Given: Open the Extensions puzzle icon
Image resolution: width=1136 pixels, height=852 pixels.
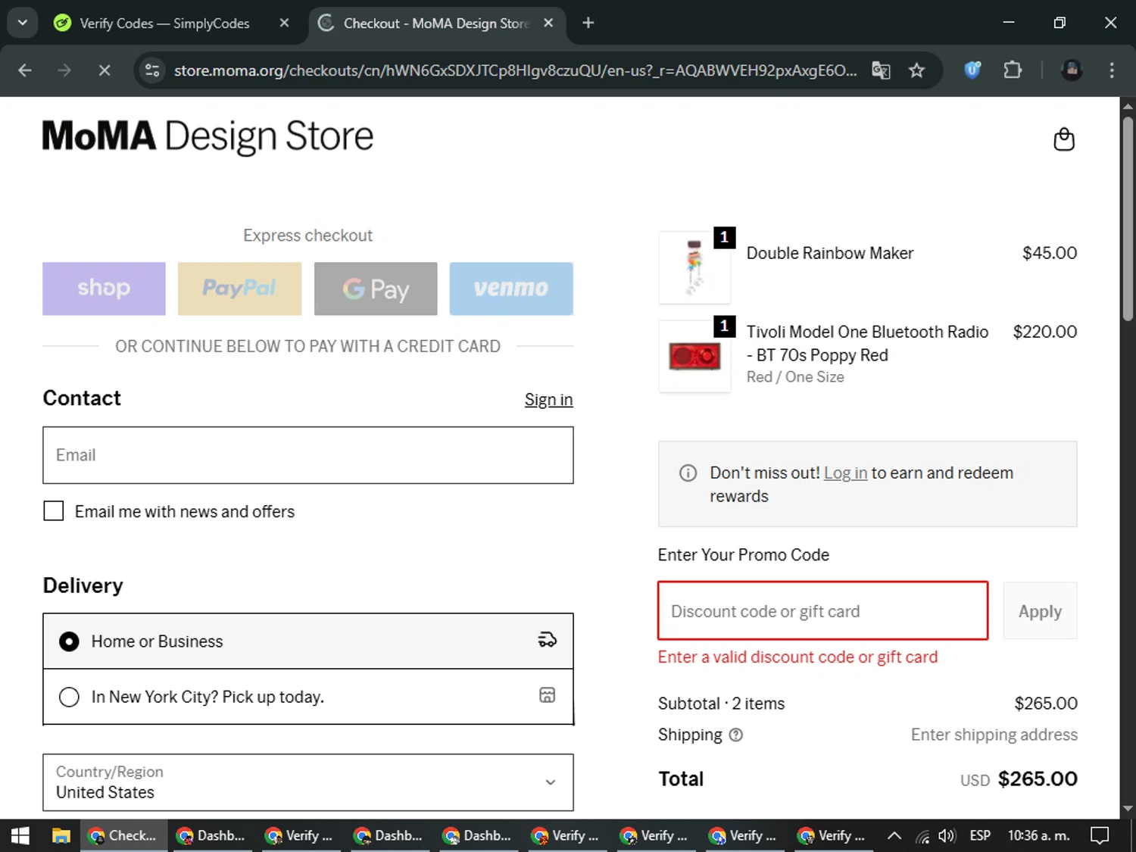Looking at the screenshot, I should tap(1013, 70).
